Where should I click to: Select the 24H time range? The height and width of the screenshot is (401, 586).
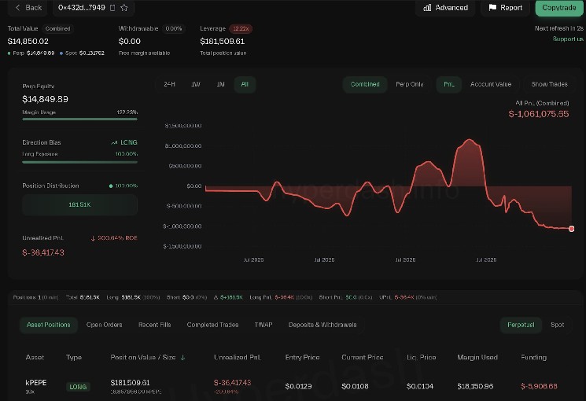[x=169, y=84]
